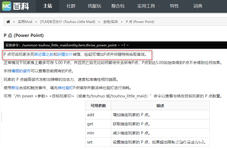Viewport: 227px width, 149px height.
Task: Click sentence about 5.00 P点 maximum
Action: tap(113, 63)
